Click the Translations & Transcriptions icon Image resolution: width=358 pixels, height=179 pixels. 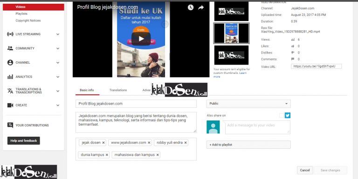point(10,91)
